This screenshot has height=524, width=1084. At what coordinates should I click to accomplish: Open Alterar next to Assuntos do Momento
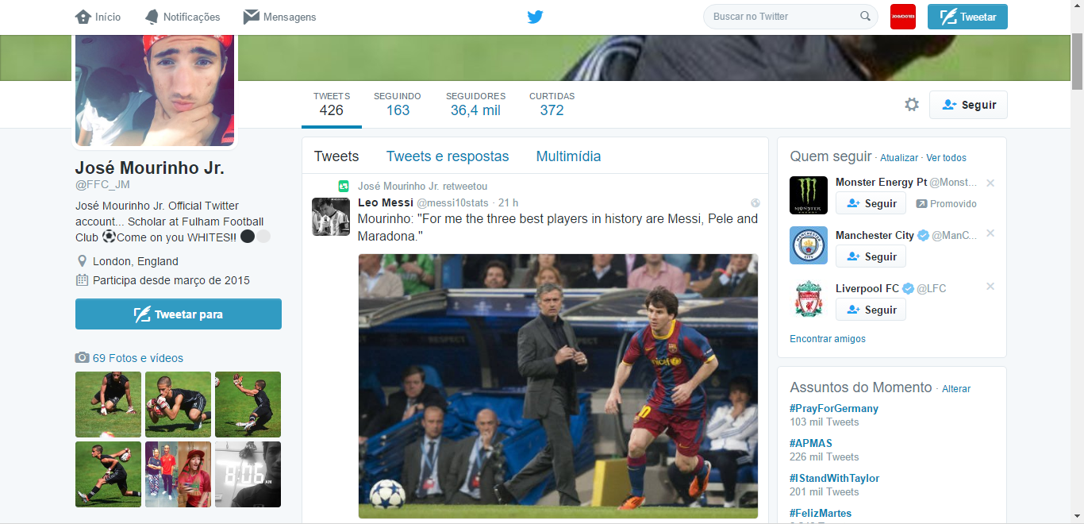tap(956, 389)
